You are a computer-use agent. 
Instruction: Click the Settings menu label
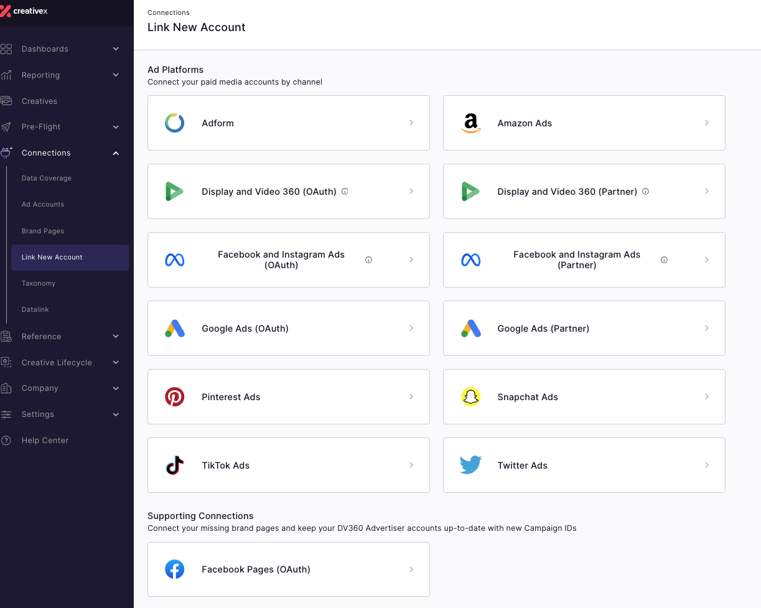pyautogui.click(x=38, y=414)
